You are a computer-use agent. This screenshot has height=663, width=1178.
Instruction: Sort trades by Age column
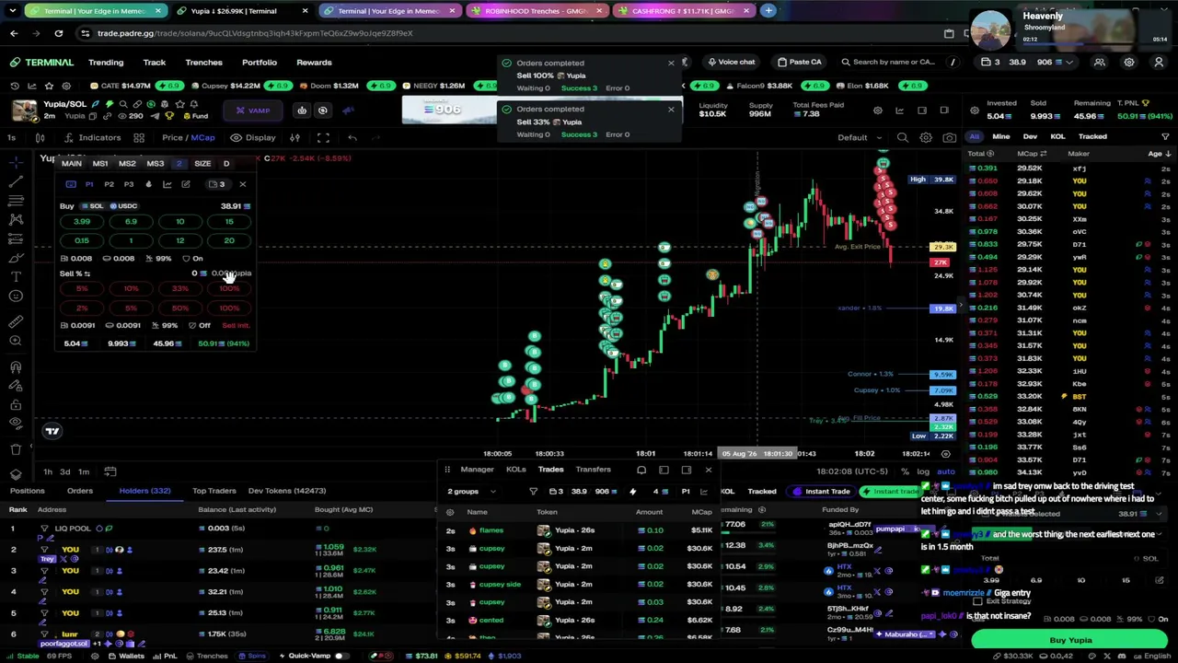(1159, 154)
